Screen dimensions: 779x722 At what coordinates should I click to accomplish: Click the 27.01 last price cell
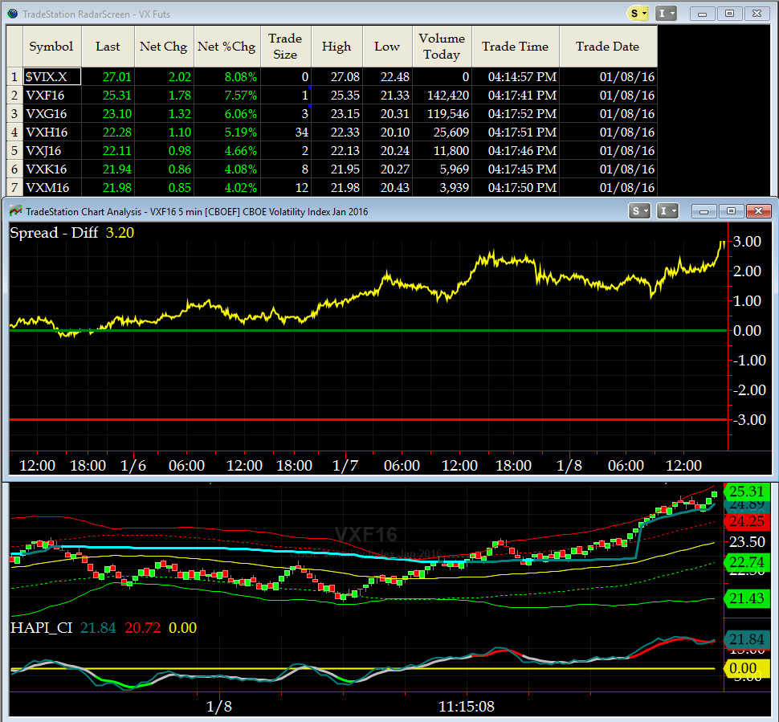click(x=108, y=76)
